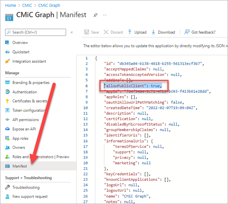This screenshot has height=204, width=228.
Task: Click the Roles and administrators icon
Action: pyautogui.click(x=7, y=157)
